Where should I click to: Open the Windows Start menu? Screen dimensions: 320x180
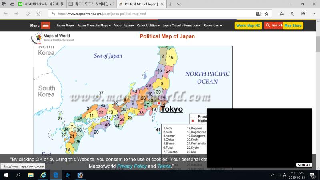pyautogui.click(x=6, y=175)
